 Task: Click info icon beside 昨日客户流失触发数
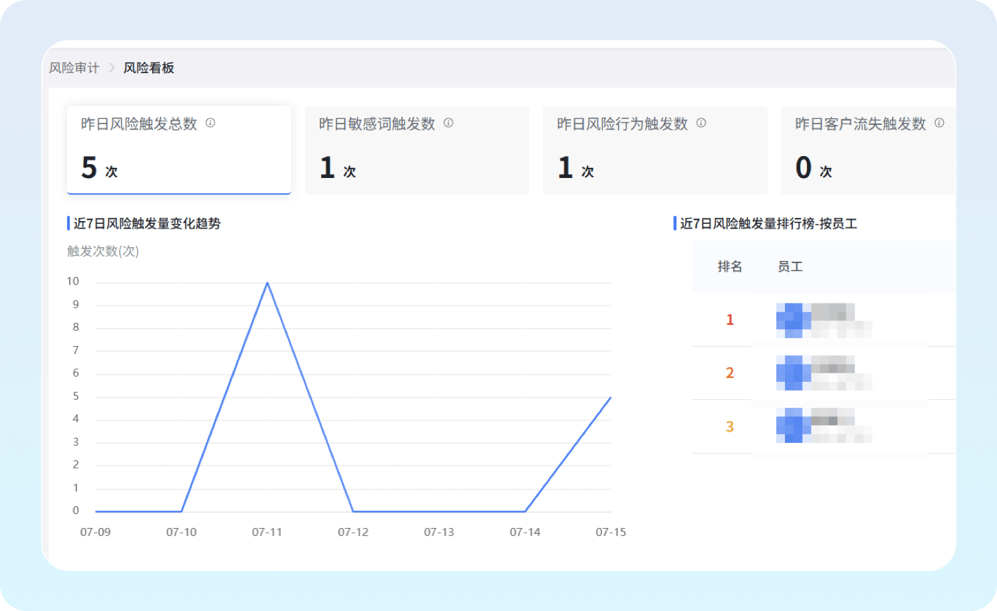[x=939, y=123]
